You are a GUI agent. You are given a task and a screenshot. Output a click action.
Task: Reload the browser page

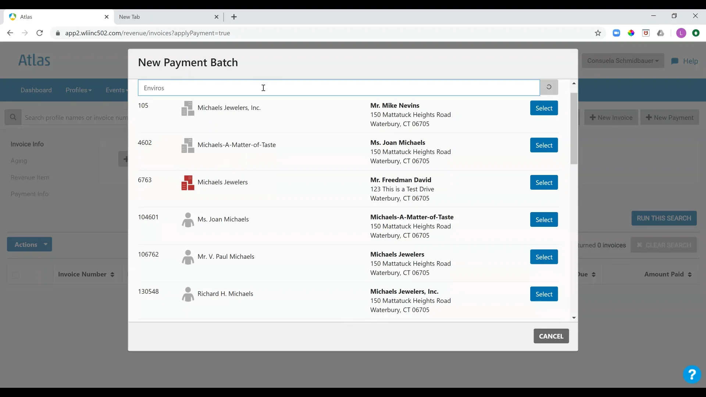pyautogui.click(x=40, y=33)
